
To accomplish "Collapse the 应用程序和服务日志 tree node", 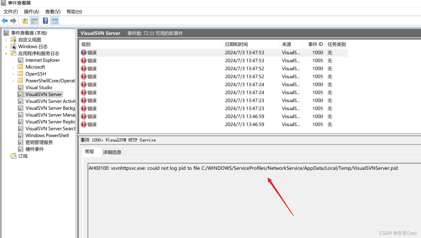I will (6, 53).
